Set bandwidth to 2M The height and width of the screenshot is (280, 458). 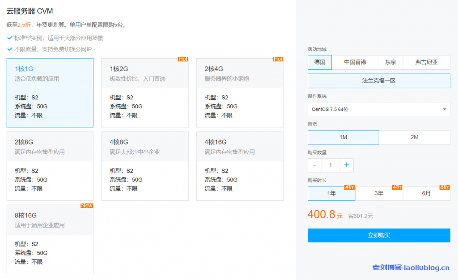click(414, 137)
